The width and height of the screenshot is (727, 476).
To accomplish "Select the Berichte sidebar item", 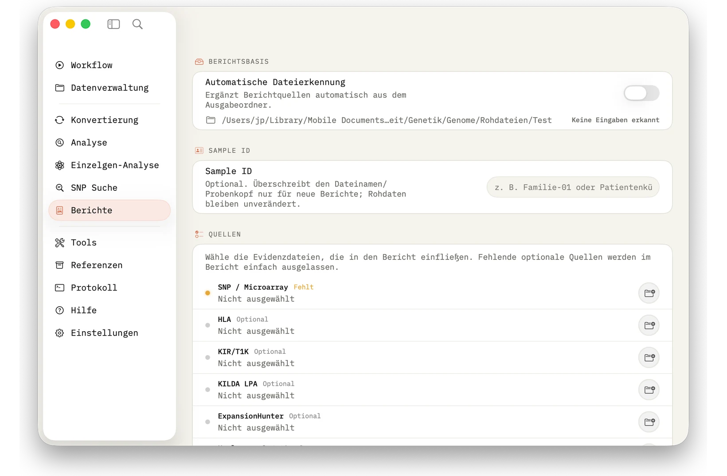I will 109,210.
